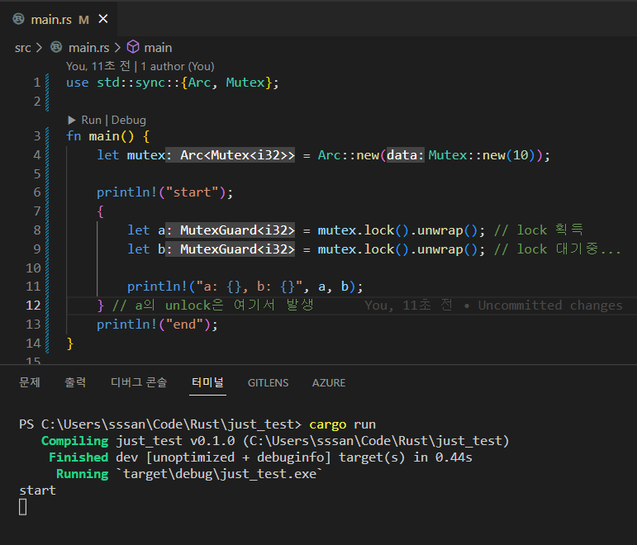The image size is (637, 545).
Task: Select the 터미널 tab
Action: point(207,382)
